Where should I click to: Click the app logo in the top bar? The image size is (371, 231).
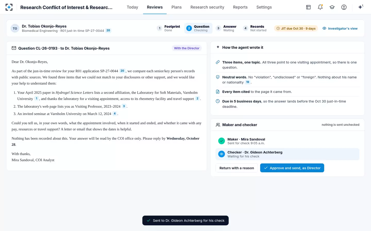click(x=9, y=7)
